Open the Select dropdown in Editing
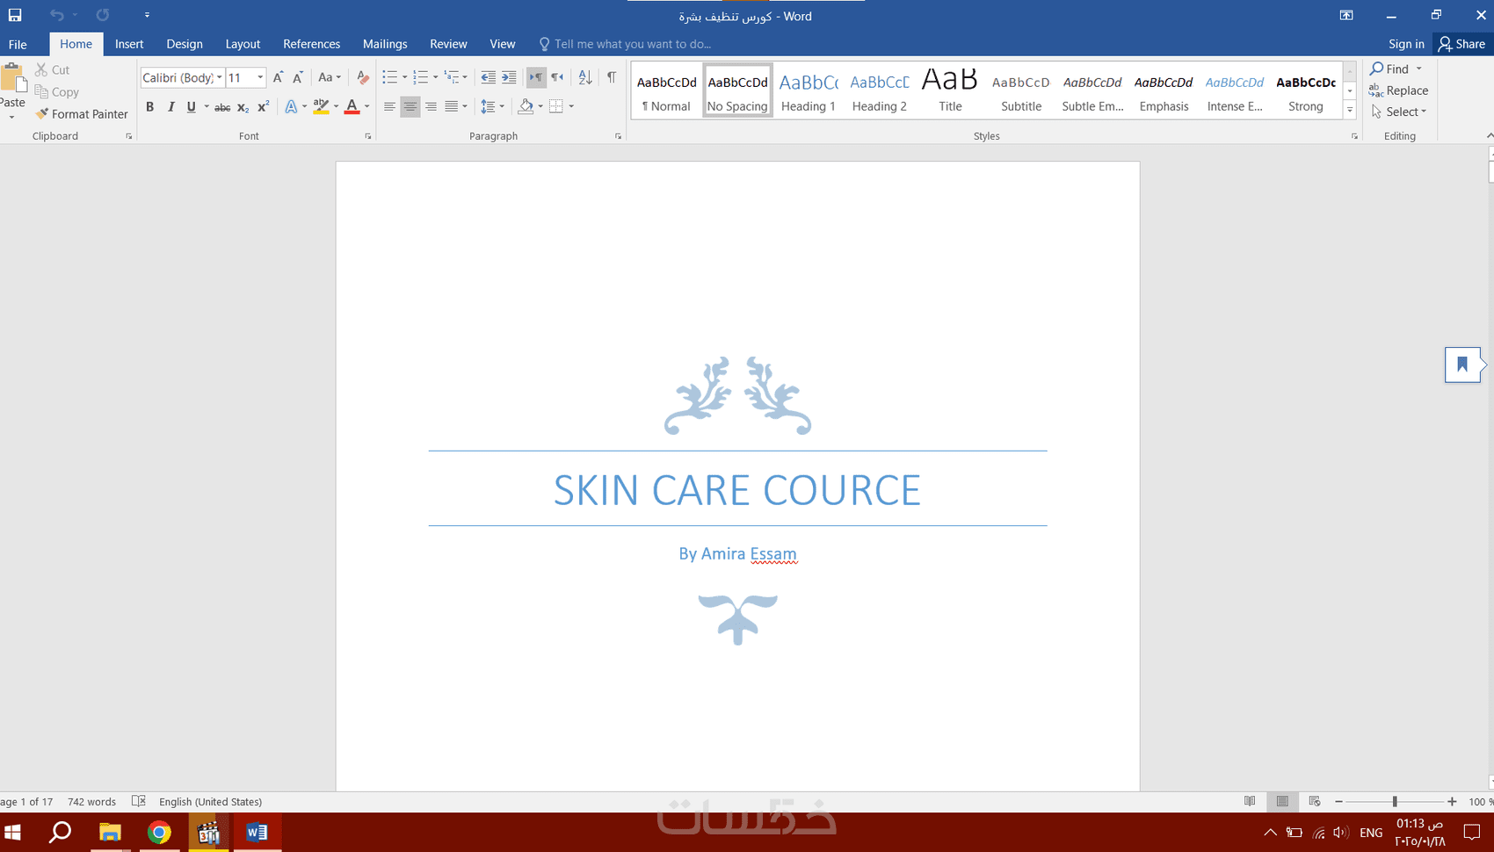 (x=1399, y=112)
